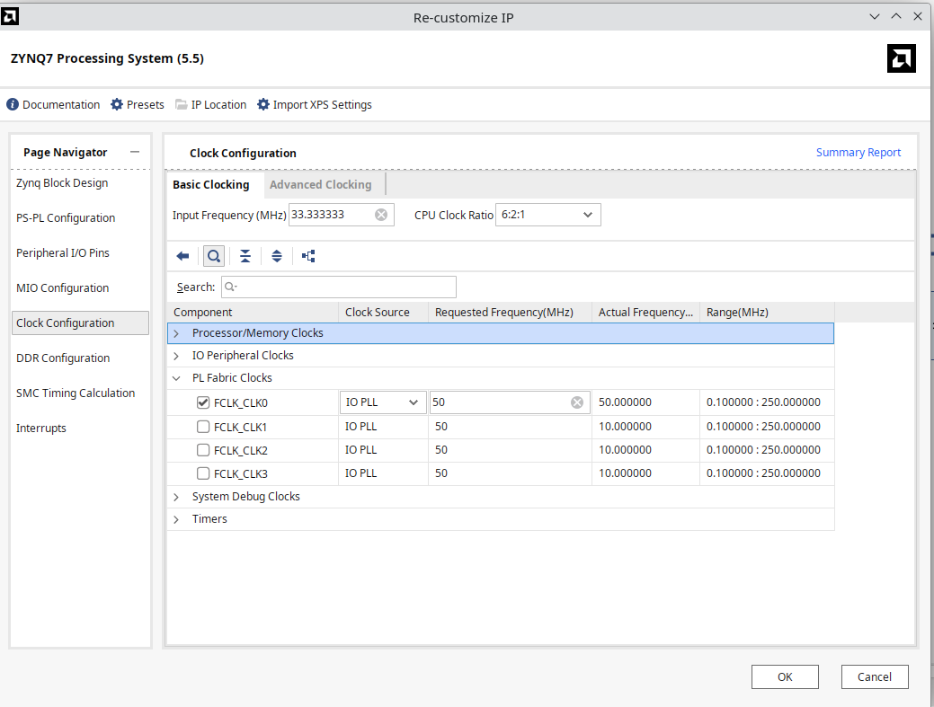The width and height of the screenshot is (934, 707).
Task: Open PS-PL Configuration page
Action: (66, 217)
